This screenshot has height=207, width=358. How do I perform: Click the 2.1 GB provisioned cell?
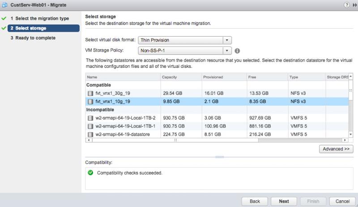tap(211, 102)
